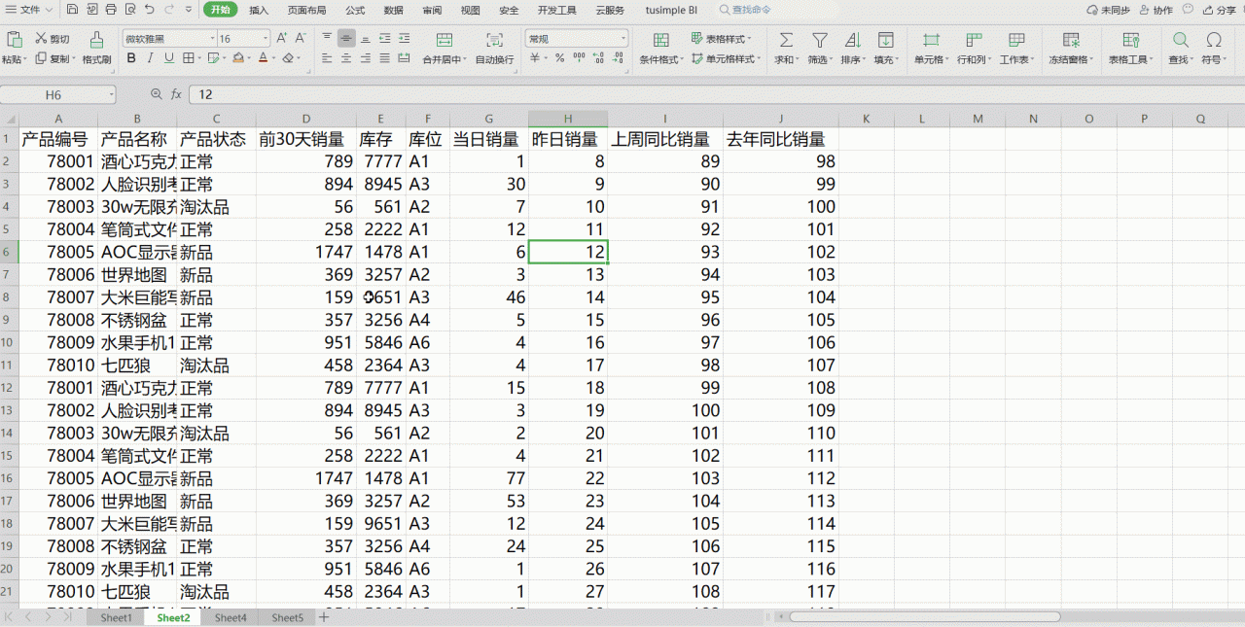Open the Worksheet (工作表) dropdown
The height and width of the screenshot is (627, 1245).
coord(1016,48)
